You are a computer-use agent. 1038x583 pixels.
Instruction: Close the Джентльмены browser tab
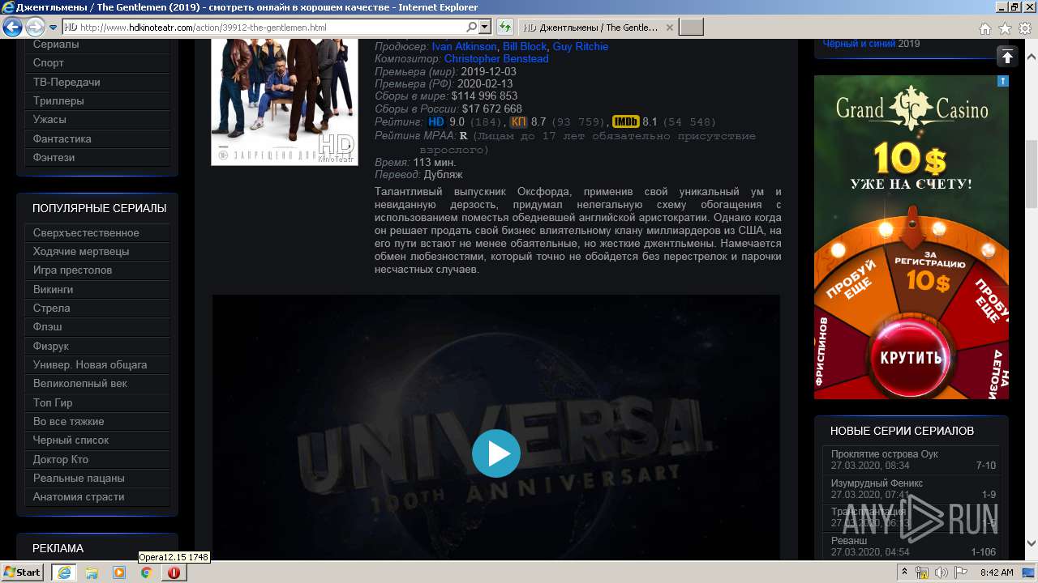coord(669,28)
